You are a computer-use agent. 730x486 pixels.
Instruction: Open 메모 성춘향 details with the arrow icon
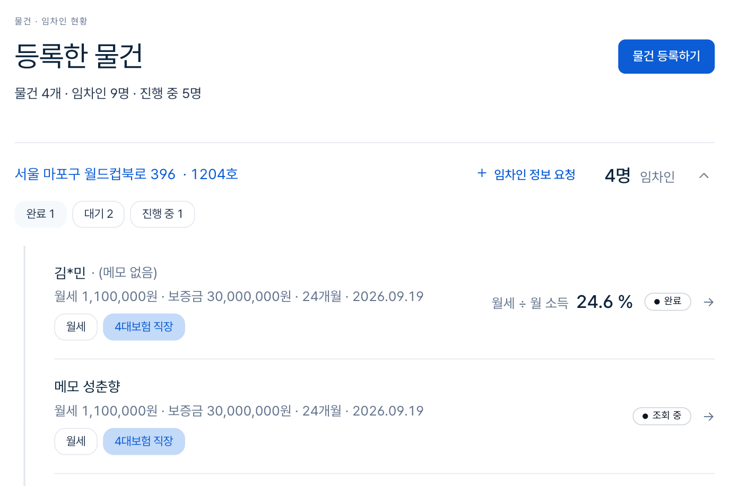(708, 417)
